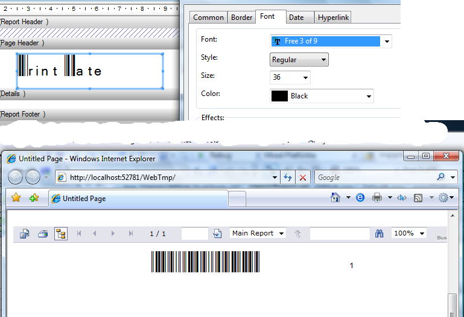Go to previous page in report viewer
Image resolution: width=464 pixels, height=317 pixels.
(x=95, y=234)
